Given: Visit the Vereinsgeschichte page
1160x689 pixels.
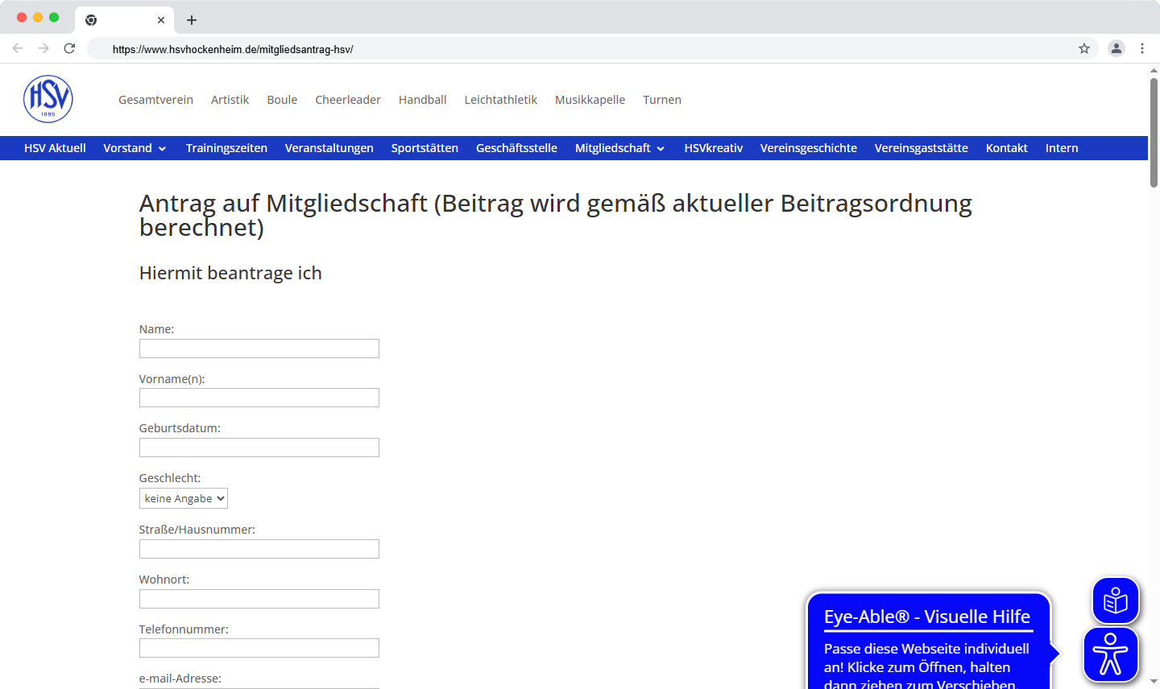Looking at the screenshot, I should point(809,148).
